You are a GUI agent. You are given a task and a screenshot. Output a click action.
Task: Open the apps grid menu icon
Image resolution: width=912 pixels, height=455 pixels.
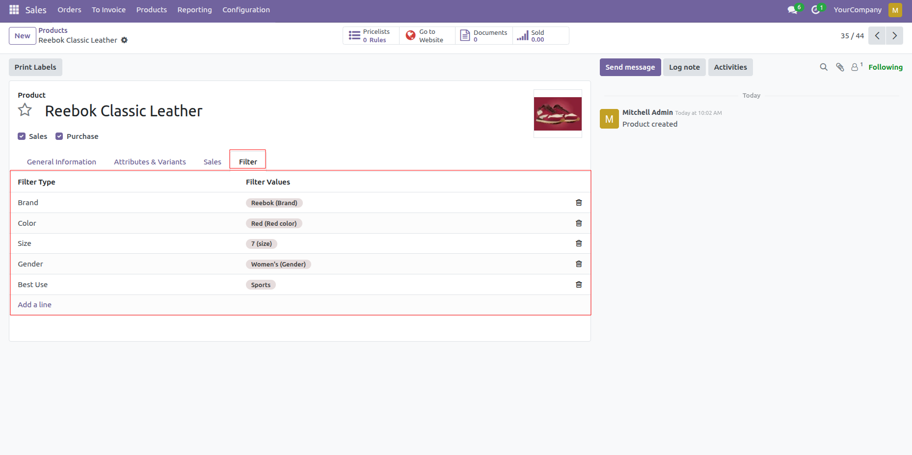pyautogui.click(x=14, y=10)
